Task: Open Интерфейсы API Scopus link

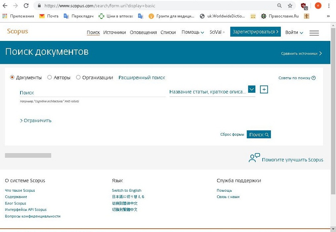Action: click(x=26, y=210)
